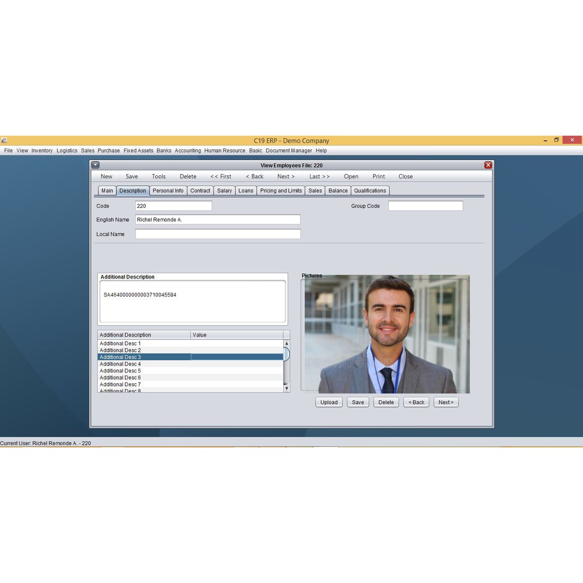The image size is (583, 583).
Task: Click Print in the employee toolbar
Action: coord(379,176)
